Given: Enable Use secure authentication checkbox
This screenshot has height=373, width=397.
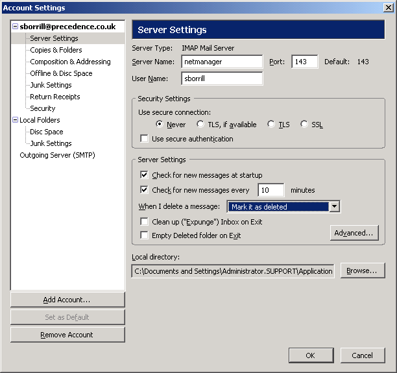Looking at the screenshot, I should 144,139.
